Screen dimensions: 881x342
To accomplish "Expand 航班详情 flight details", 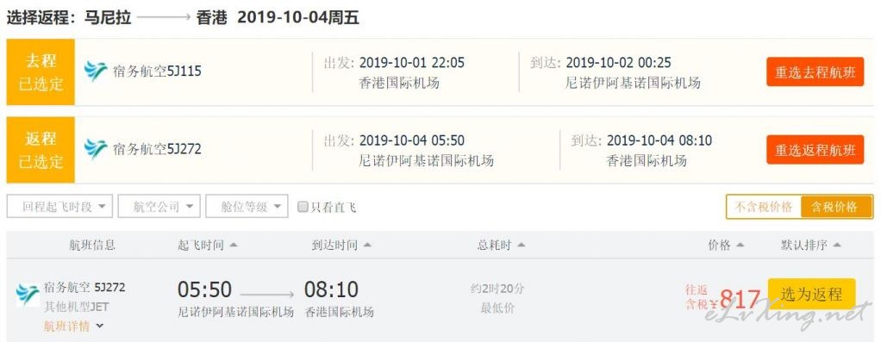I will coord(73,326).
